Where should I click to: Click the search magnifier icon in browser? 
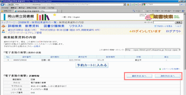tap(181, 4)
